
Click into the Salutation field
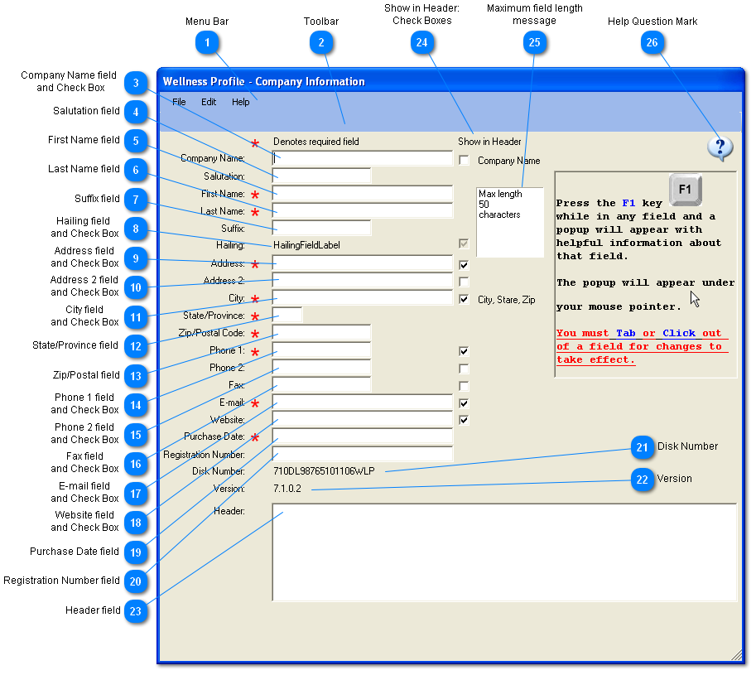click(x=321, y=176)
